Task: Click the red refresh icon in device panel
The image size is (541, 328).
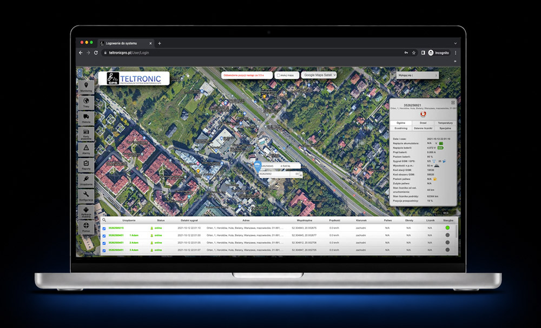Action: click(x=424, y=114)
